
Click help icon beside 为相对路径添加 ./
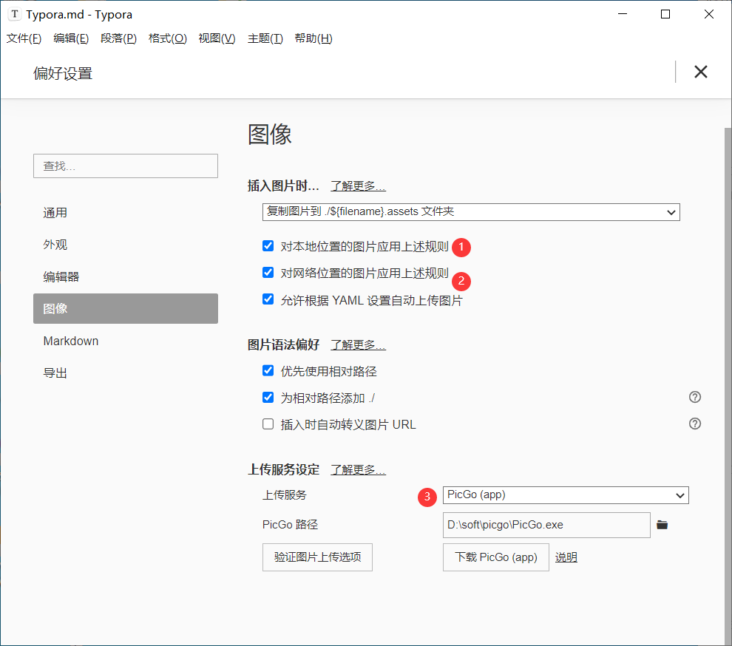(694, 397)
